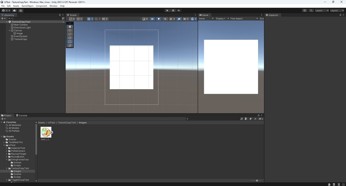Image resolution: width=346 pixels, height=186 pixels.
Task: Select the Hand tool in Scene toolbar
Action: (x=70, y=26)
